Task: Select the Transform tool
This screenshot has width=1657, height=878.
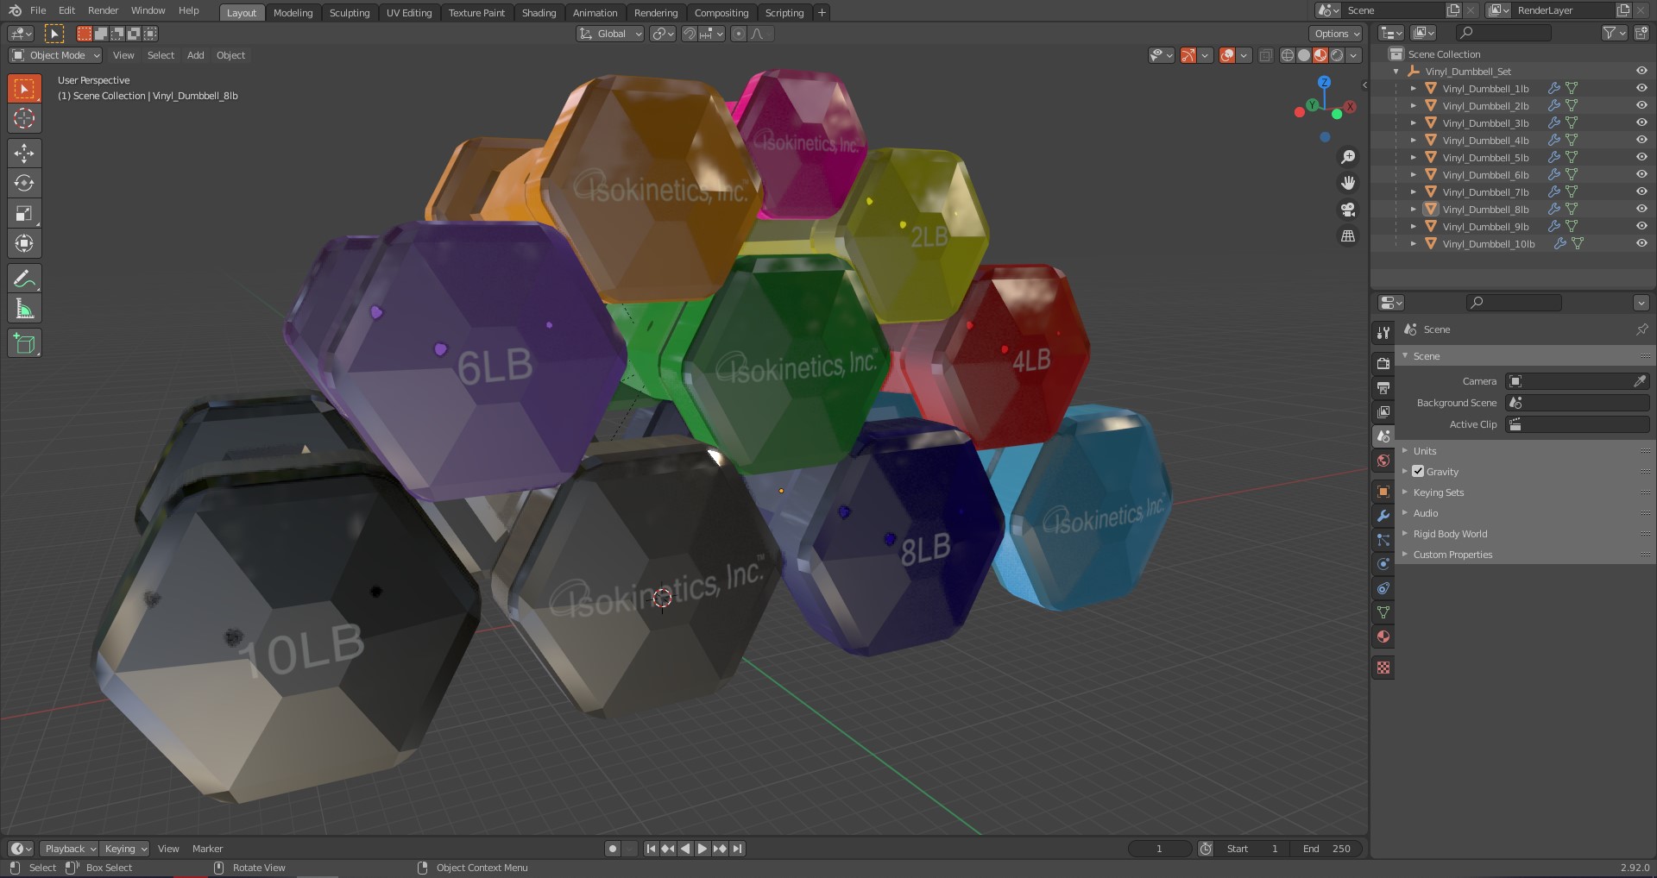Action: pyautogui.click(x=24, y=243)
